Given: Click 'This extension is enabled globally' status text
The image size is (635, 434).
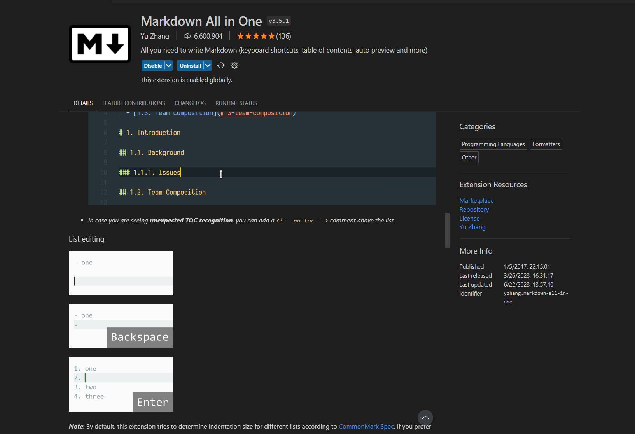Looking at the screenshot, I should click(x=186, y=80).
